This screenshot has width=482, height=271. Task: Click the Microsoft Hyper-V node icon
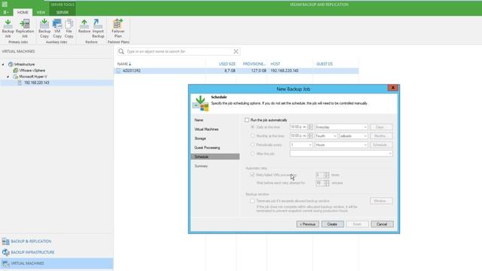16,77
